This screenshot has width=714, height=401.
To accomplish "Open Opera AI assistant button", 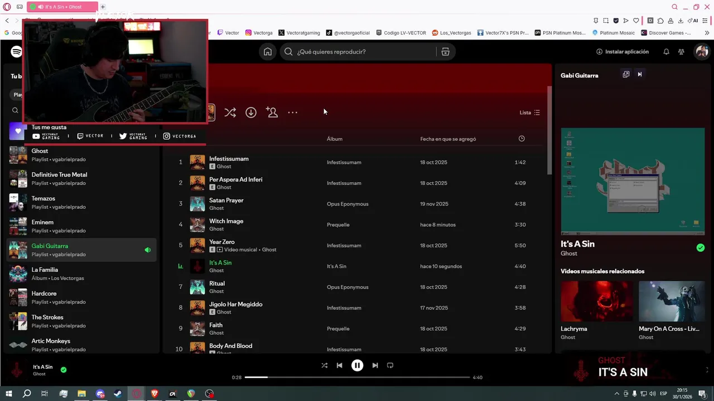I will [694, 21].
